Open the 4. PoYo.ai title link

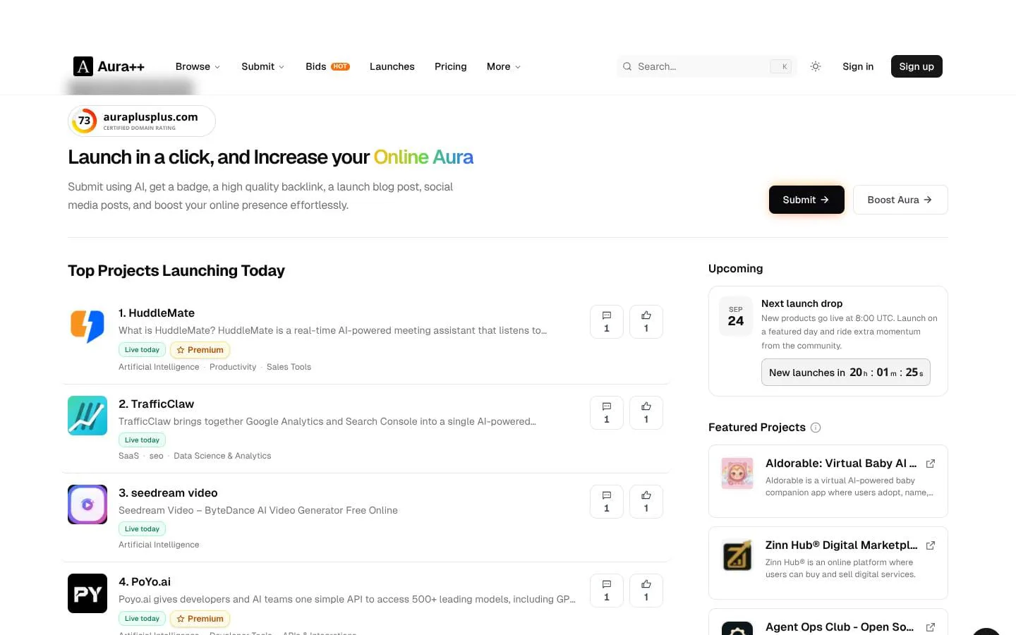(x=145, y=581)
